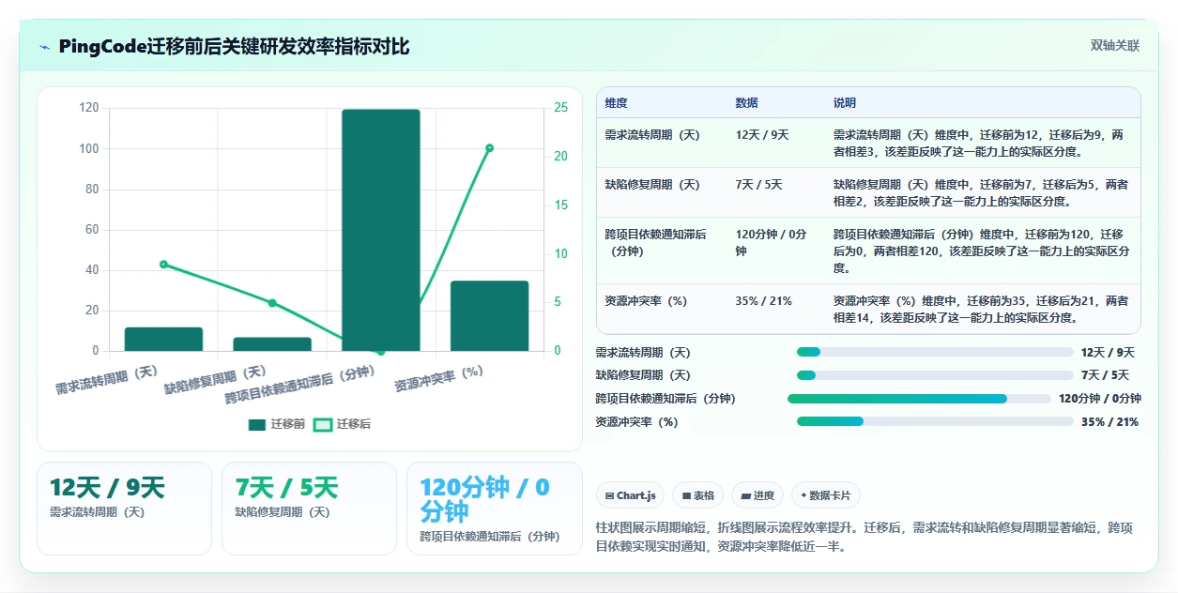
Task: Click the 需求流转周期 bar in the chart
Action: (163, 339)
